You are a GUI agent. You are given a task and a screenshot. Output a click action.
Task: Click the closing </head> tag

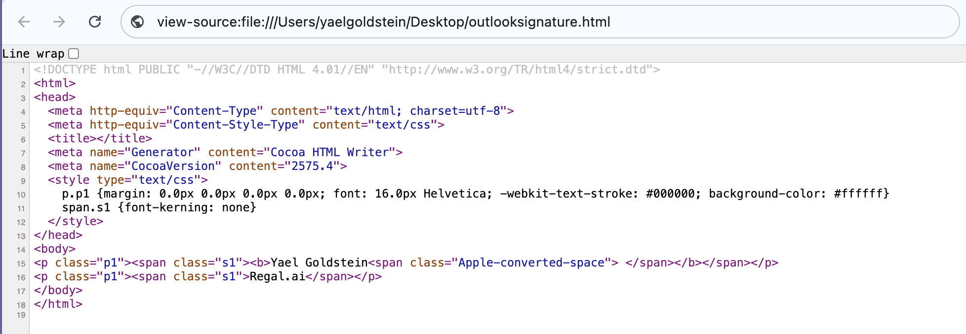[x=58, y=235]
